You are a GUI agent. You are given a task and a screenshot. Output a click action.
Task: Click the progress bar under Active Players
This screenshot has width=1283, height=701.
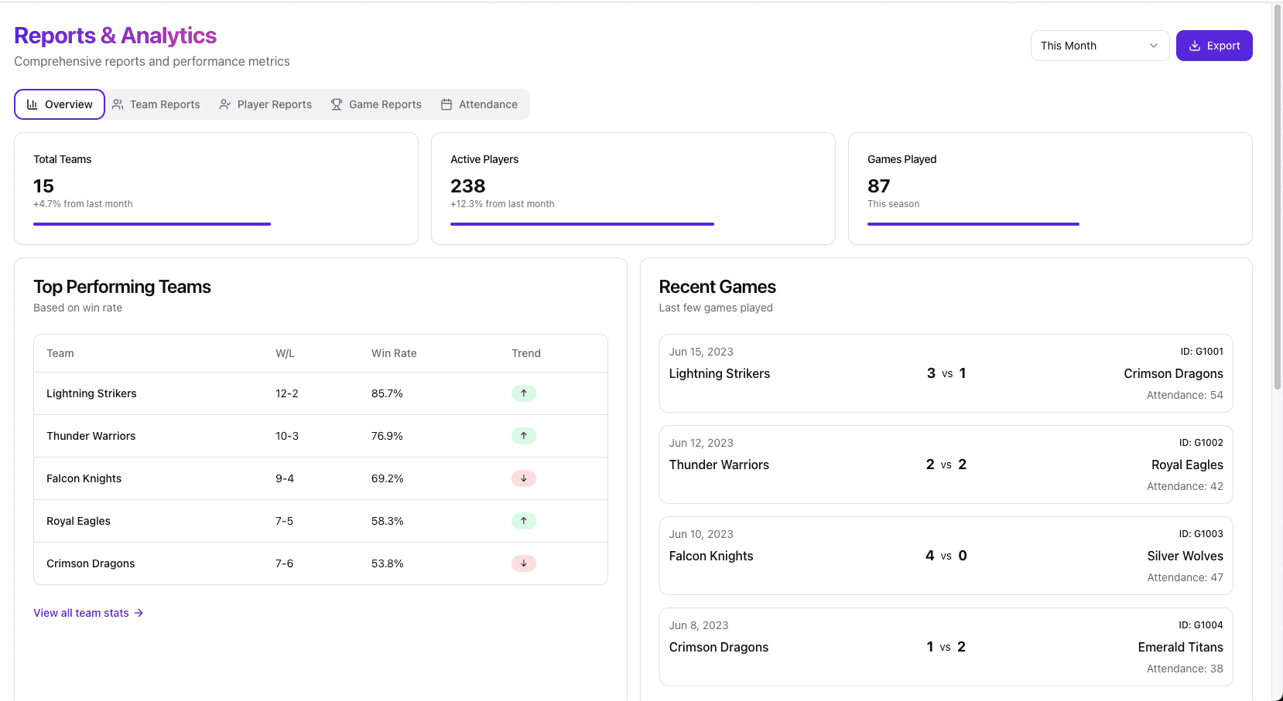point(582,223)
